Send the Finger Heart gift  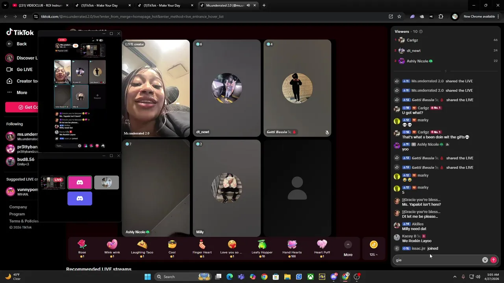point(202,248)
